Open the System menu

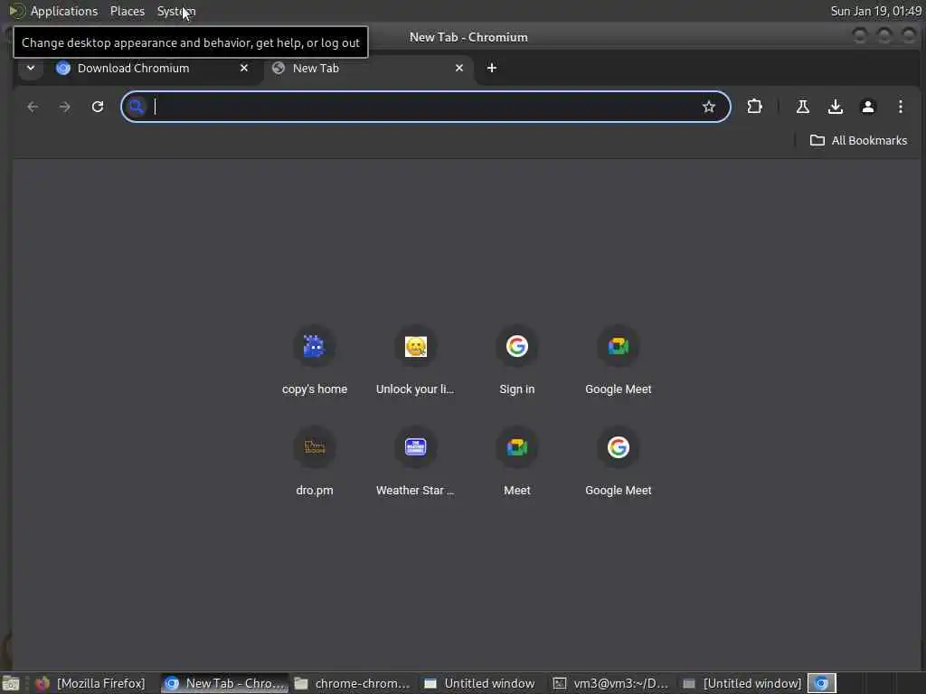(x=176, y=11)
